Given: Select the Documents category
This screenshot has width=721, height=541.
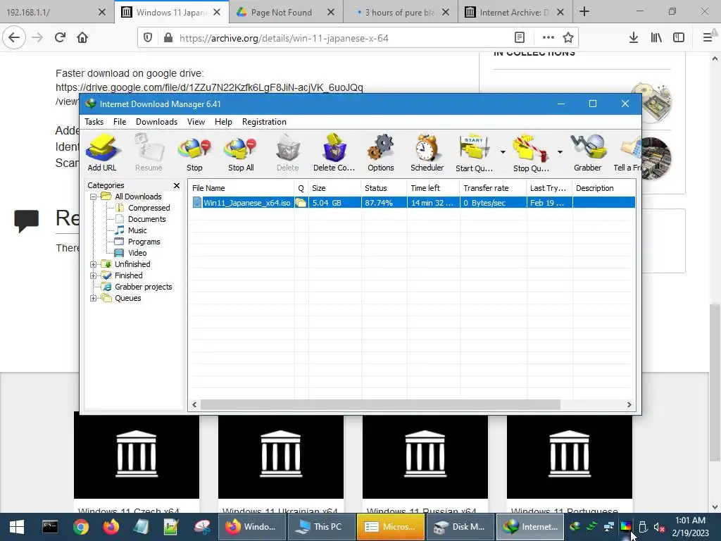Looking at the screenshot, I should pos(146,220).
